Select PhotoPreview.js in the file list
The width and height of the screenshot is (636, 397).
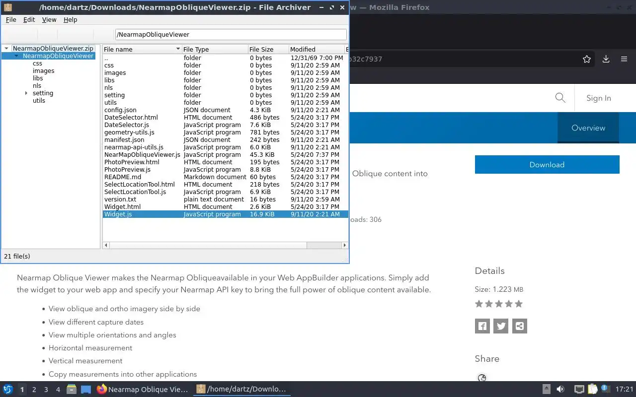[x=225, y=170]
